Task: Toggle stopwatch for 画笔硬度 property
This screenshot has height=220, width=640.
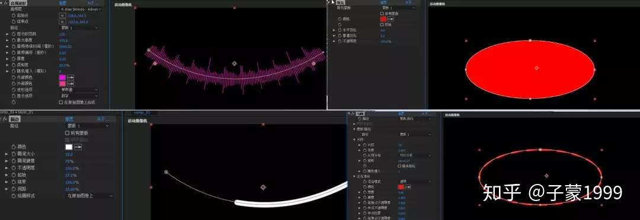Action: tap(14, 161)
